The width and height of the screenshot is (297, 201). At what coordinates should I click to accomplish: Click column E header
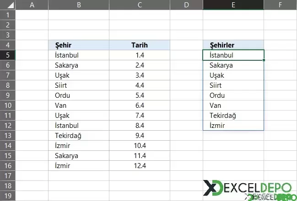pyautogui.click(x=233, y=5)
